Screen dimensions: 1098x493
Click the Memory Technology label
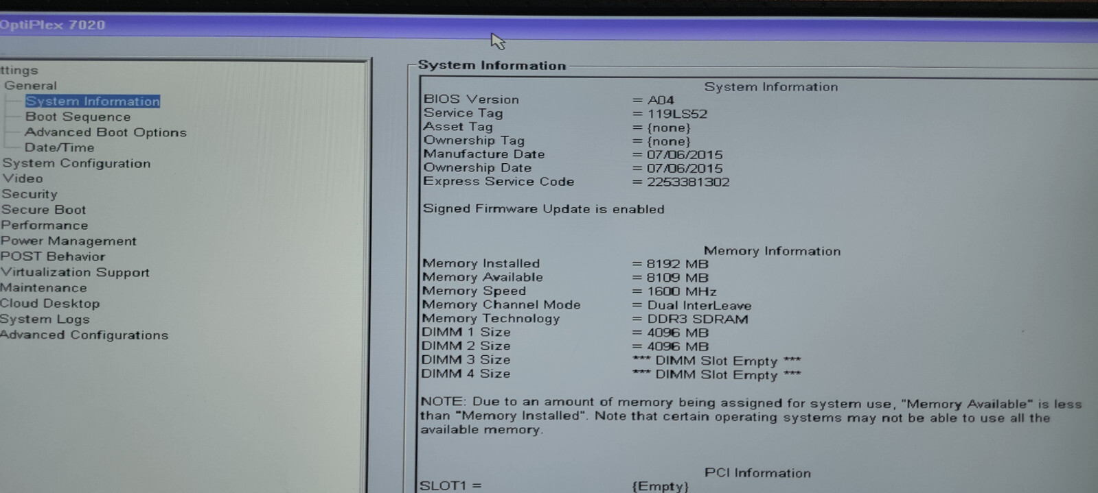point(491,318)
